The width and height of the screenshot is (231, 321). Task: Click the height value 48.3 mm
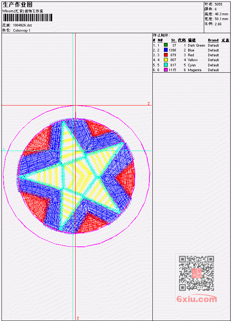[221, 14]
